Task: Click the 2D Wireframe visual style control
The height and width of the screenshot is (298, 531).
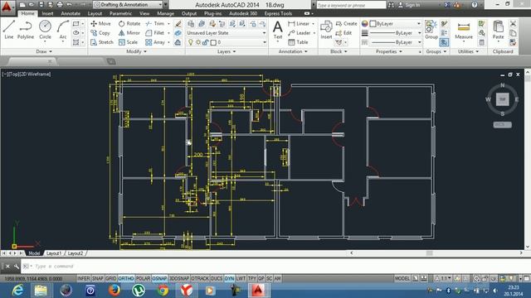Action: pyautogui.click(x=35, y=74)
